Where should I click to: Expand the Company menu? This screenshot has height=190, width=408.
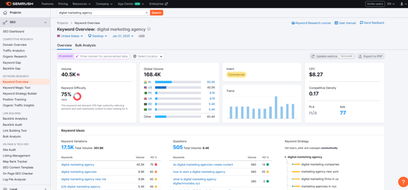click(x=104, y=4)
